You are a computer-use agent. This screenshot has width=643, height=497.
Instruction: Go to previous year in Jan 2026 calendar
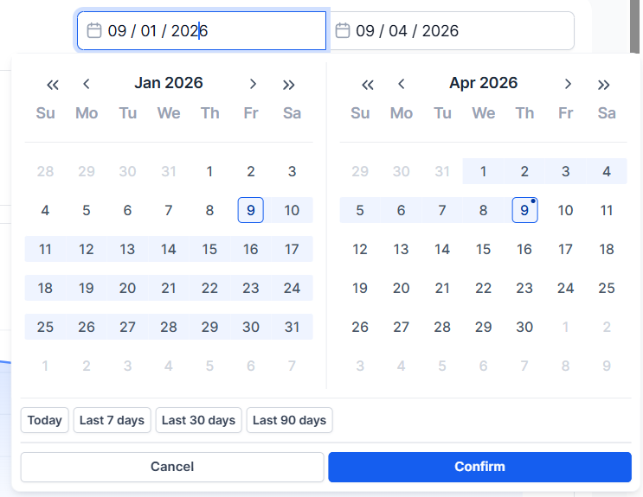pos(53,84)
